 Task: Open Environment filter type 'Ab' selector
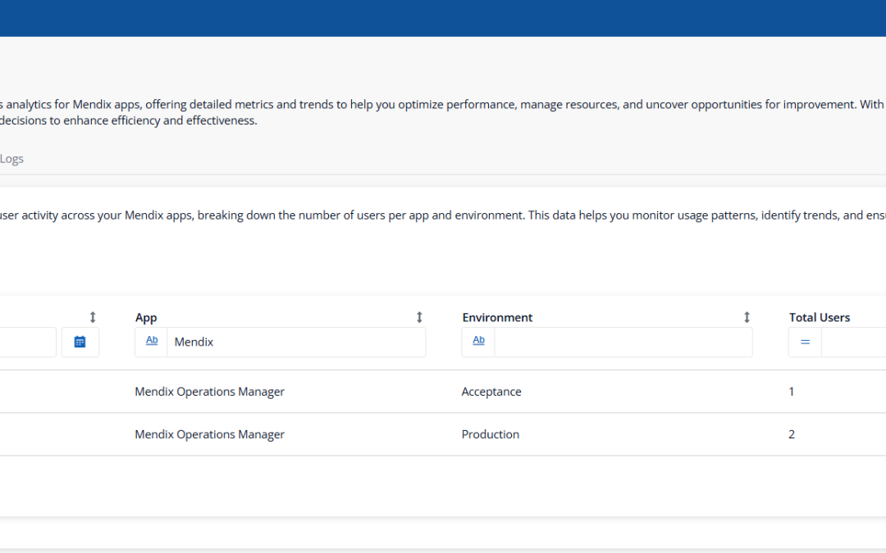478,342
